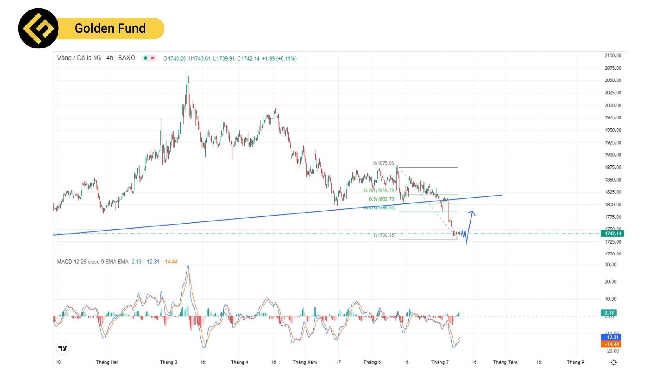Image resolution: width=668 pixels, height=376 pixels.
Task: Click the orange signal line tag -14.44
Action: [x=611, y=344]
